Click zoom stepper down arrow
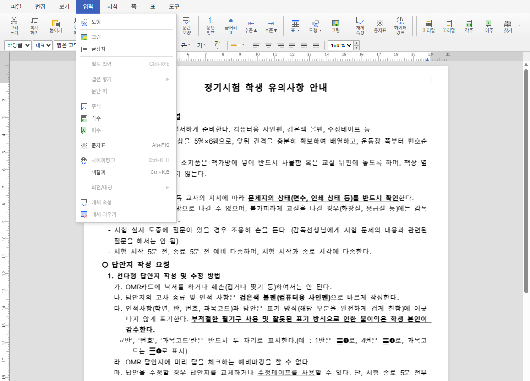The image size is (530, 381). point(356,48)
